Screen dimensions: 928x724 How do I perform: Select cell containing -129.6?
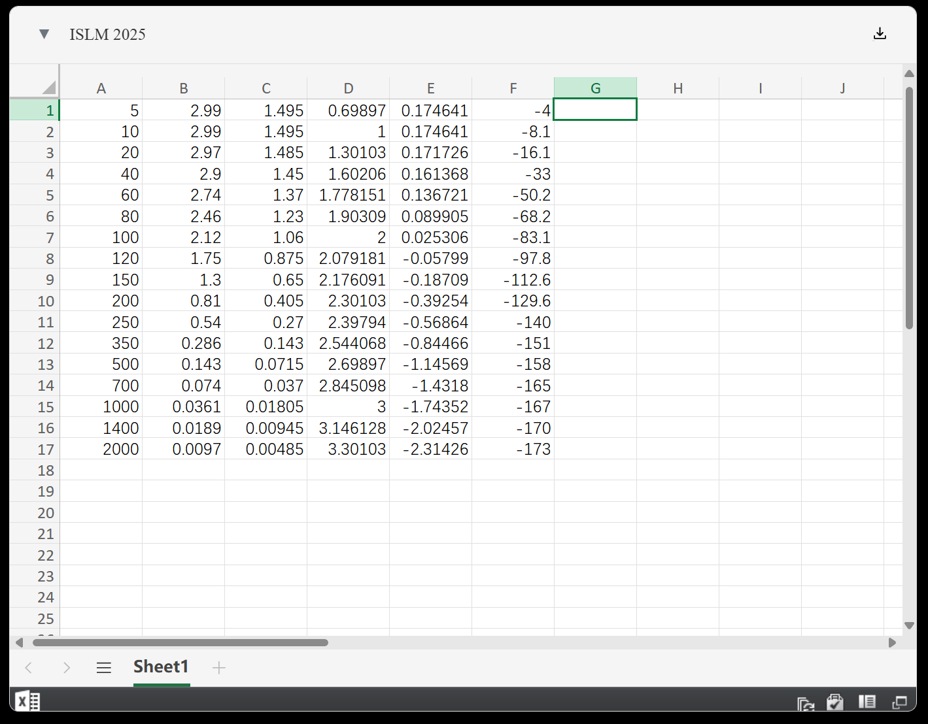[513, 301]
